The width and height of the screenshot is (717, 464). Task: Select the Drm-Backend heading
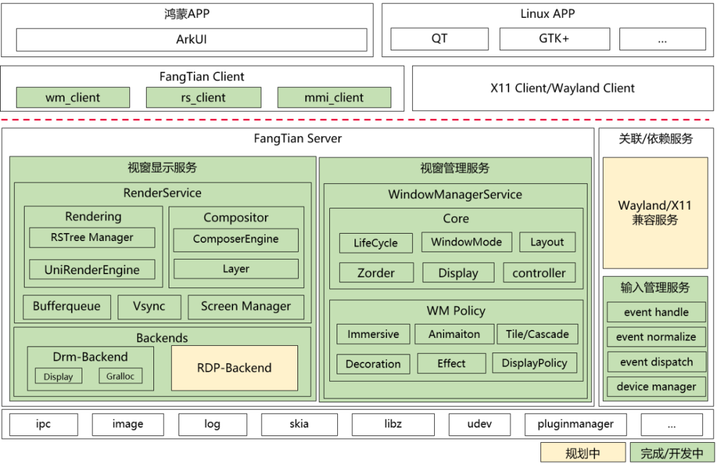pos(90,356)
